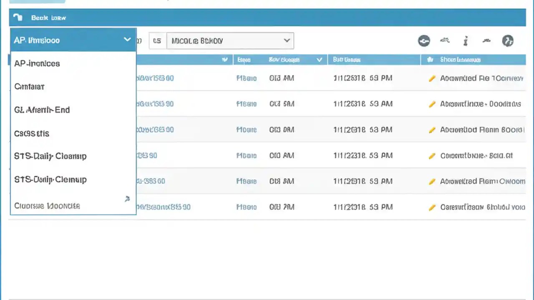Collapse the AP Invoices dropdown menu
Viewport: 534px width, 300px height.
pyautogui.click(x=127, y=40)
